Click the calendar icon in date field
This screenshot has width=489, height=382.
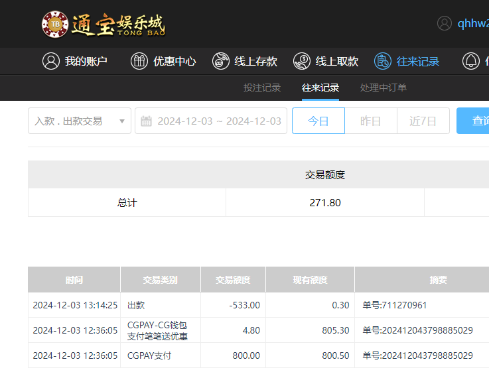(x=147, y=121)
